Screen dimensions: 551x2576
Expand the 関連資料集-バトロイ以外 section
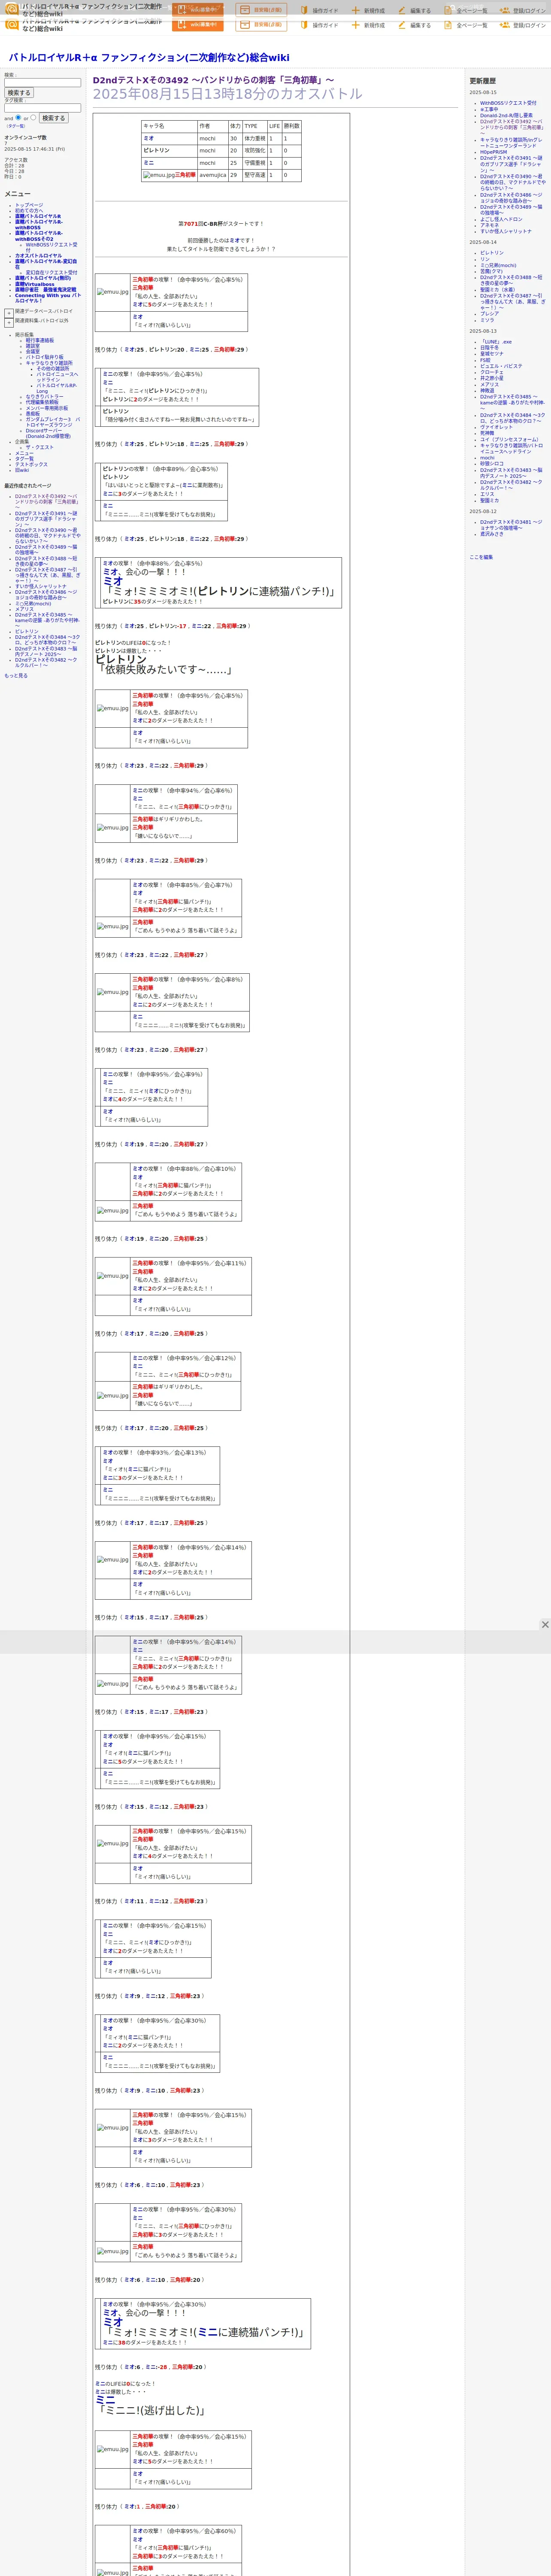(x=9, y=323)
